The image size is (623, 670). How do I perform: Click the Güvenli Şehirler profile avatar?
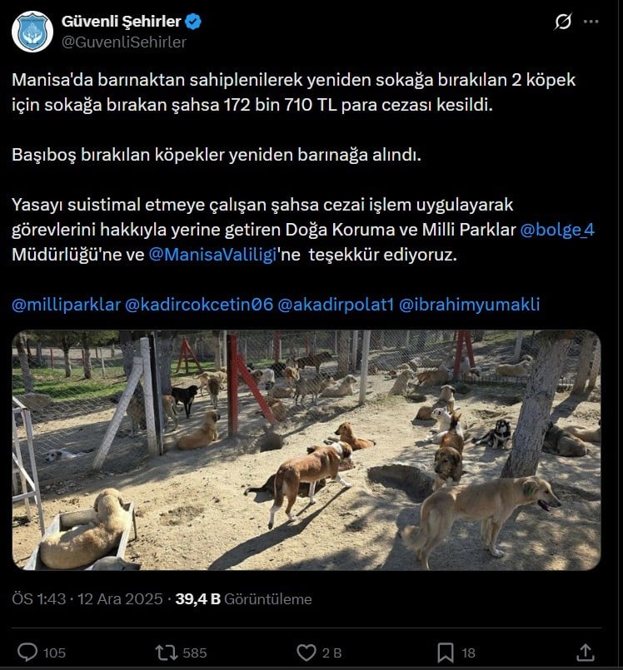(32, 32)
